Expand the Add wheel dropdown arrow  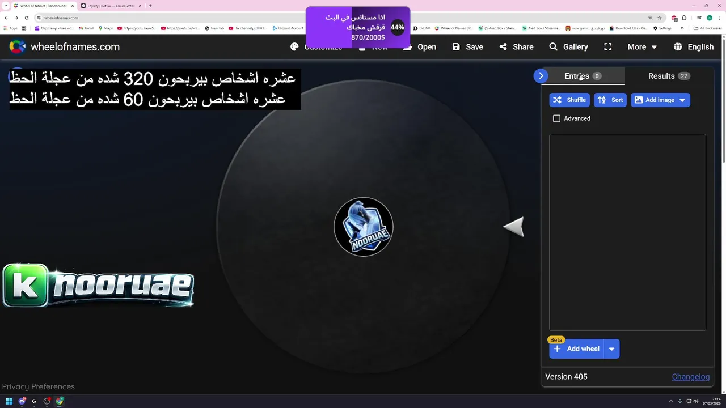pos(611,349)
